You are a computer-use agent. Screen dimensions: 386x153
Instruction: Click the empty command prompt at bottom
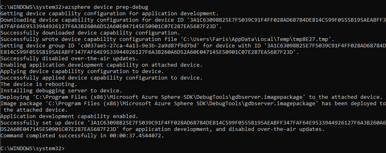pyautogui.click(x=33, y=148)
